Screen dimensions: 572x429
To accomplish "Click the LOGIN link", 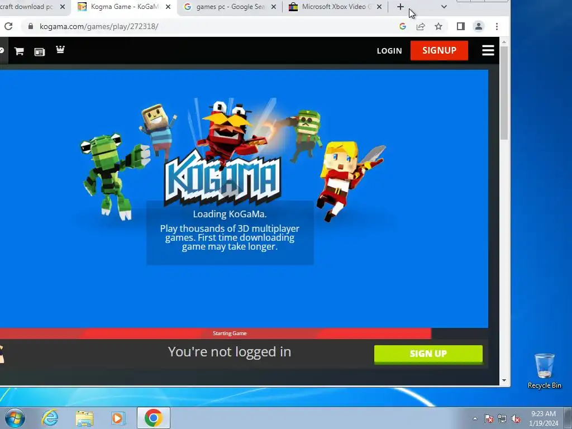I will click(389, 51).
